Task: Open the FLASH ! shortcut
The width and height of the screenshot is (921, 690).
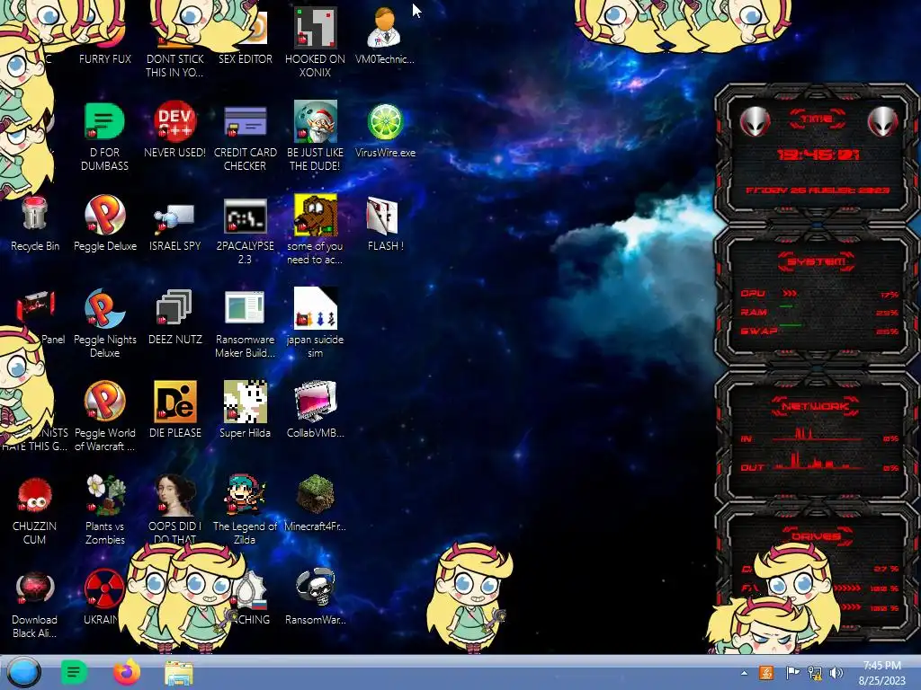Action: coord(383,216)
